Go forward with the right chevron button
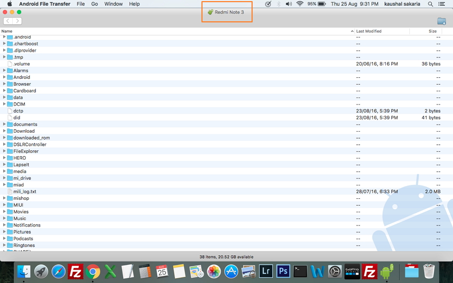 (x=18, y=21)
